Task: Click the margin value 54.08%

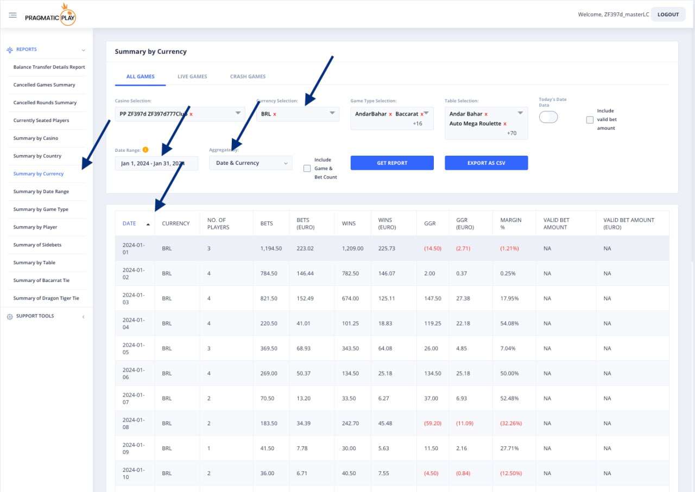Action: pyautogui.click(x=510, y=323)
